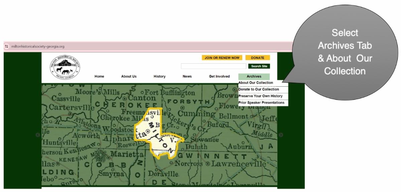The image size is (401, 193).
Task: Click the site info icon in address bar
Action: pos(6,46)
